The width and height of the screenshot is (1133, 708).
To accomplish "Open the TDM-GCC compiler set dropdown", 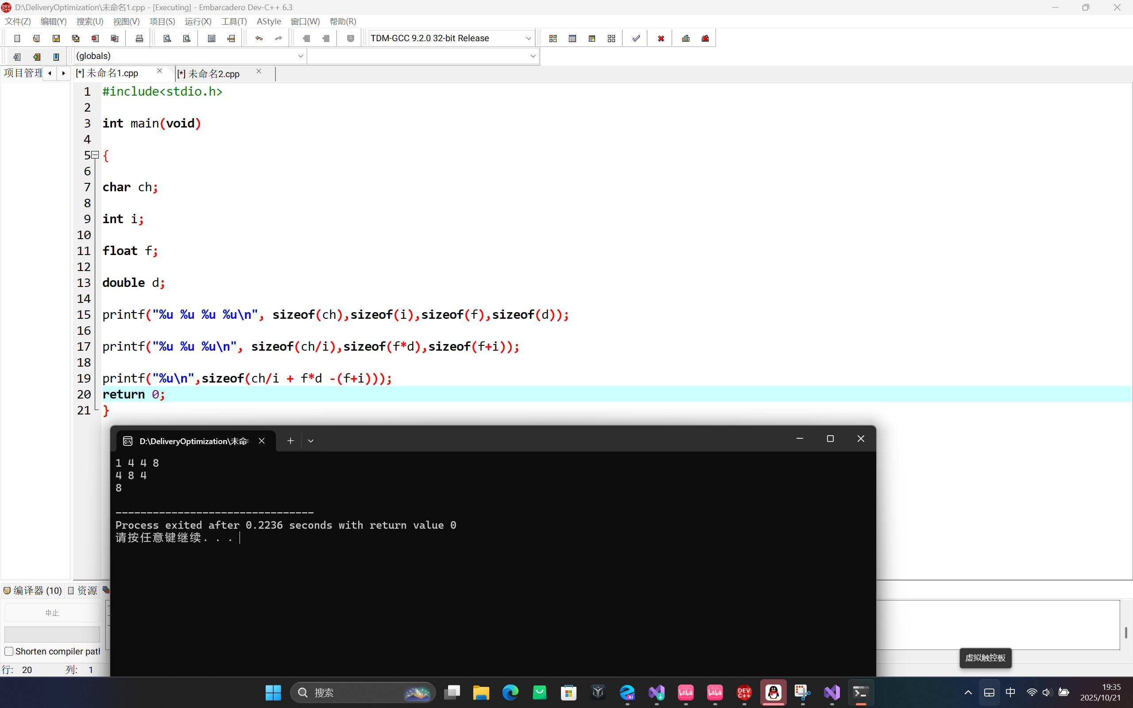I will [x=528, y=39].
